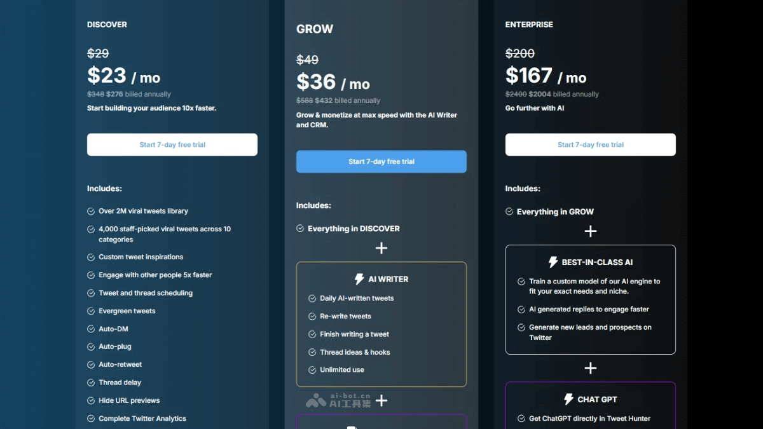Click the checkmark beside Thread ideas & hooks
Image resolution: width=763 pixels, height=429 pixels.
(312, 352)
